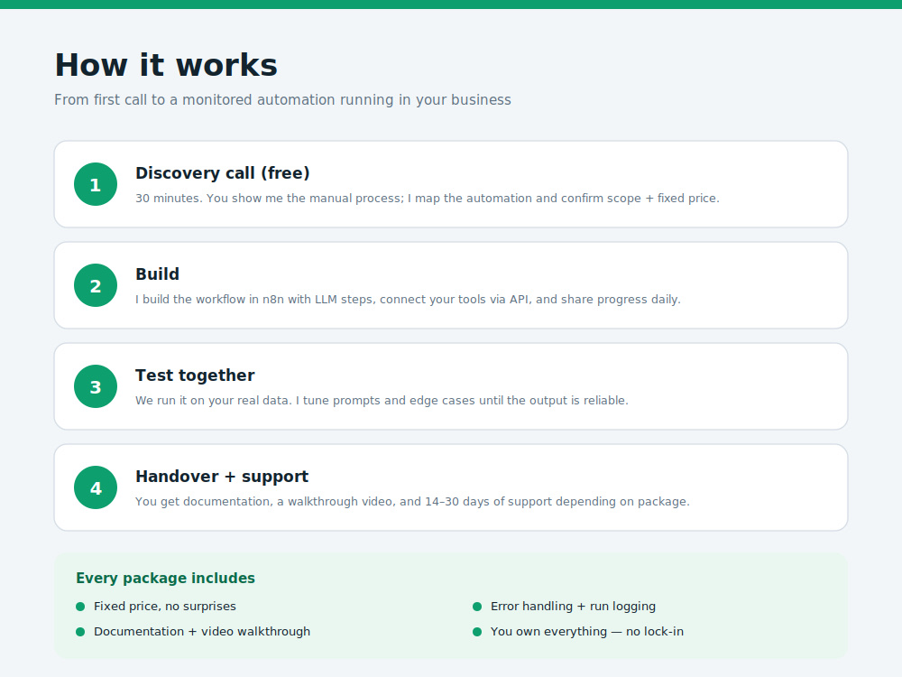Click the Every package includes heading

[x=166, y=578]
